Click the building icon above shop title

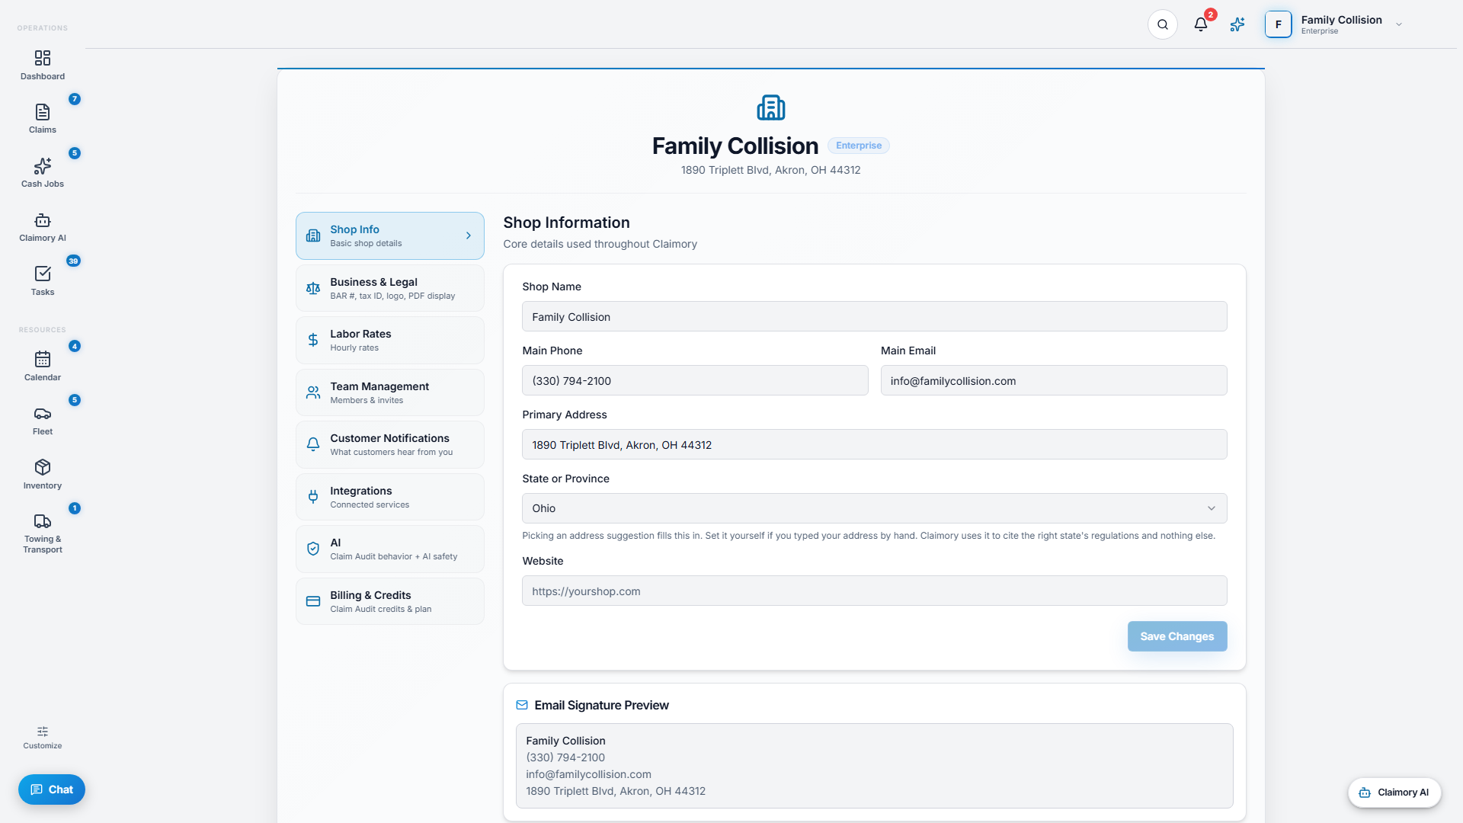(771, 107)
